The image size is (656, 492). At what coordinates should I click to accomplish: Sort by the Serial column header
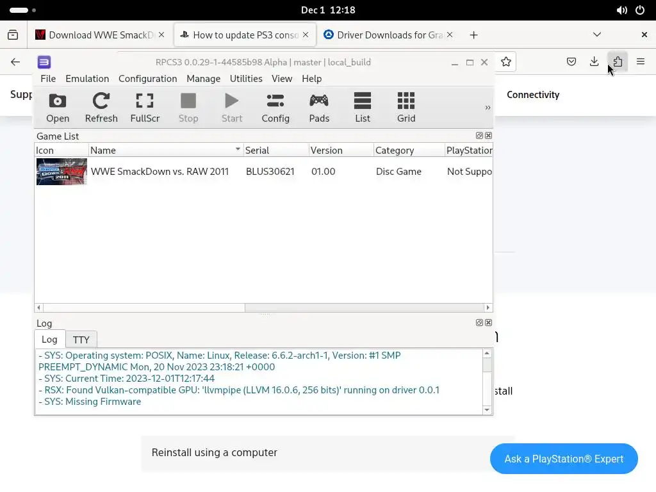click(x=276, y=150)
